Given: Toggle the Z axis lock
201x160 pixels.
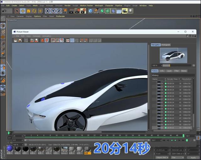Looking at the screenshot, I should 59,11.
